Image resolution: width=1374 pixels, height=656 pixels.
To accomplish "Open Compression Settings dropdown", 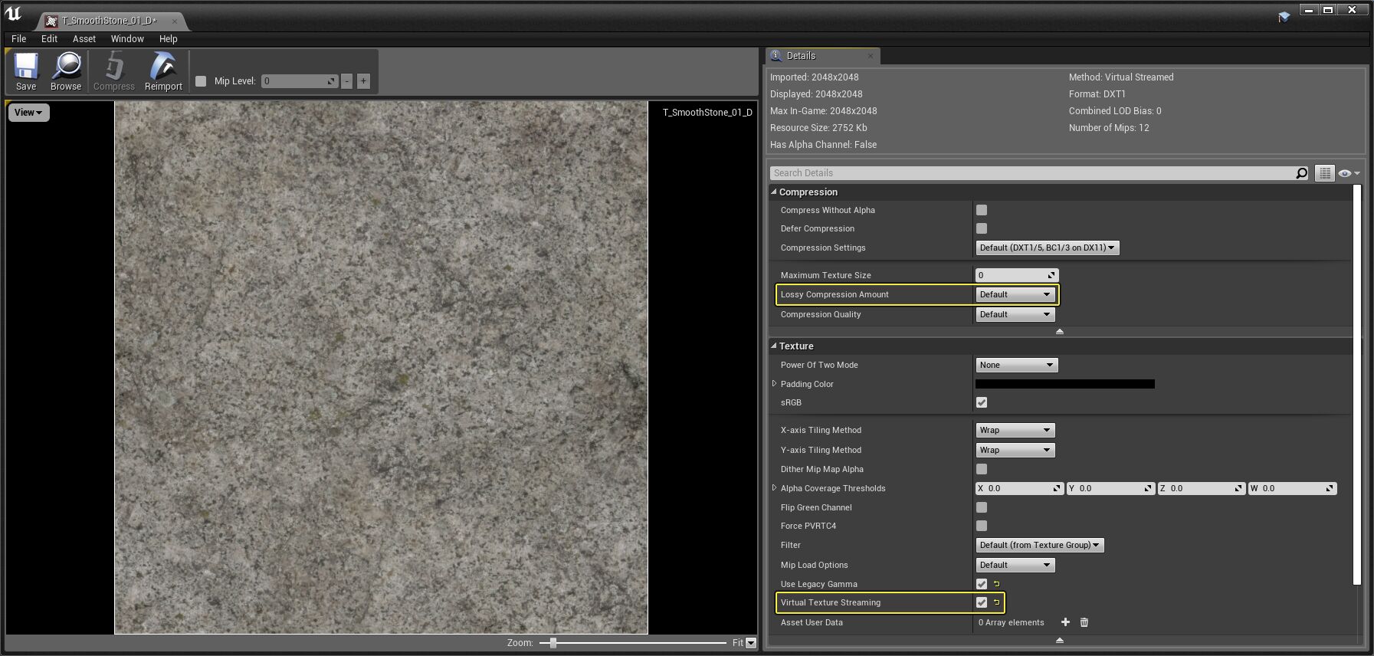I will click(1047, 248).
